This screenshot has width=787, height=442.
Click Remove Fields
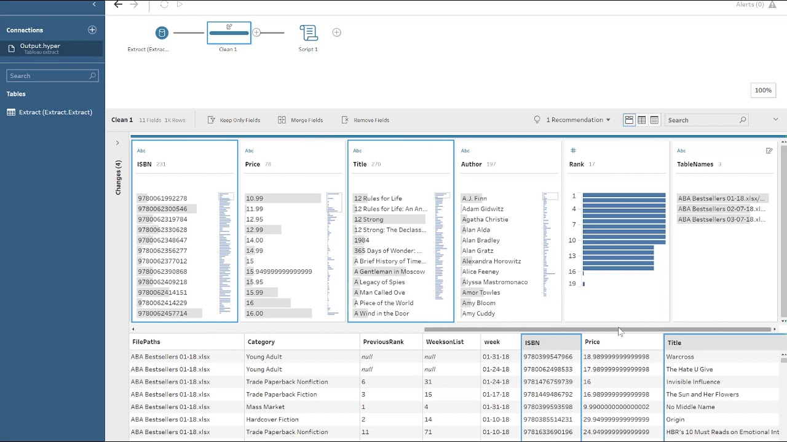tap(365, 120)
